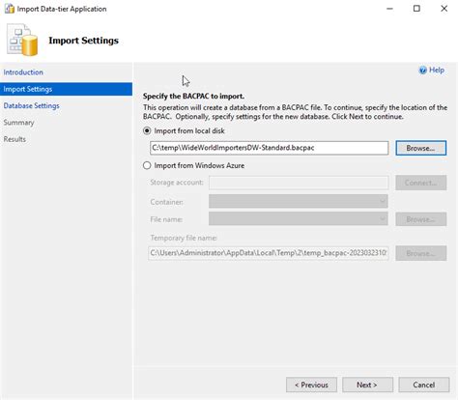Click the Results step in sidebar
The width and height of the screenshot is (458, 400).
[x=14, y=139]
